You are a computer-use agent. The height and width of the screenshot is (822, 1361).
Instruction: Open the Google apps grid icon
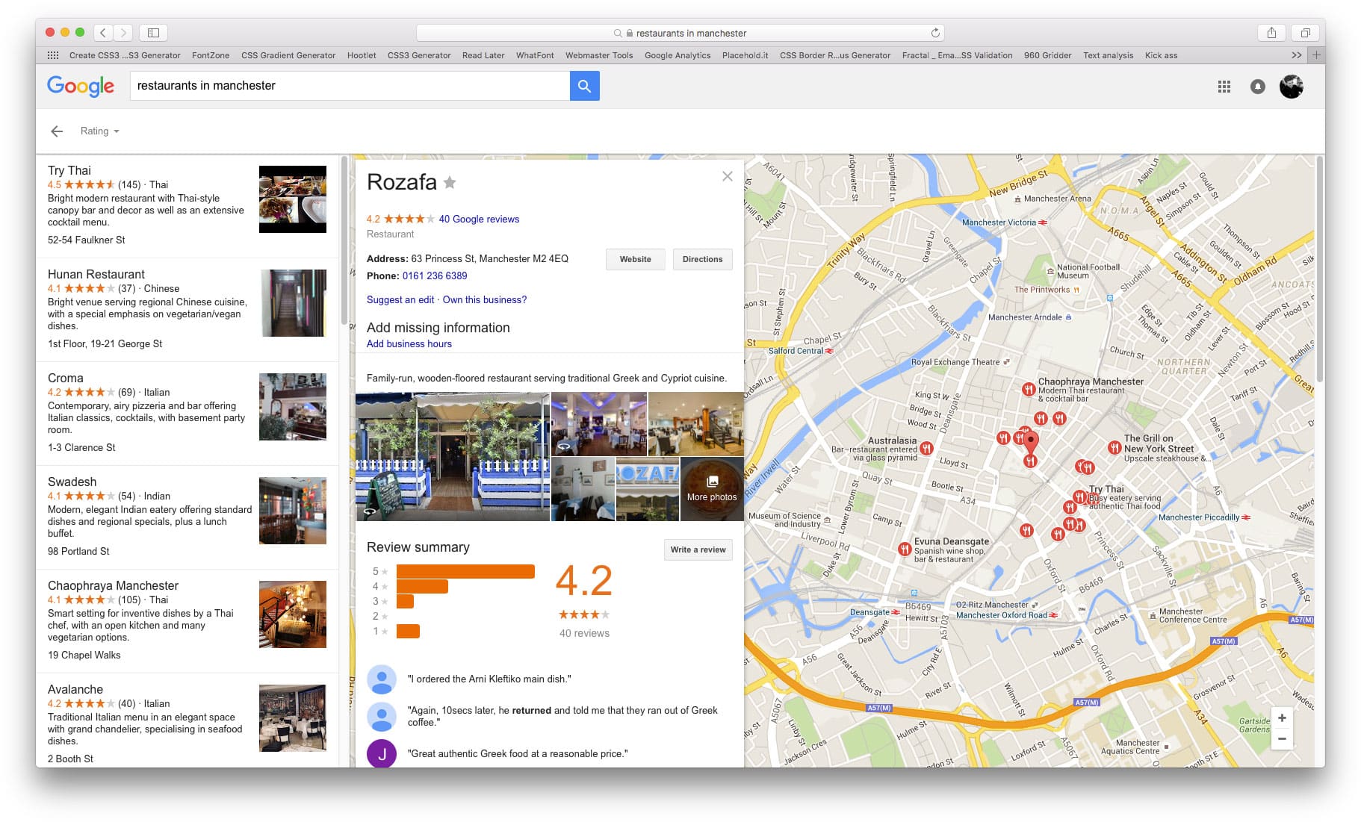1224,87
